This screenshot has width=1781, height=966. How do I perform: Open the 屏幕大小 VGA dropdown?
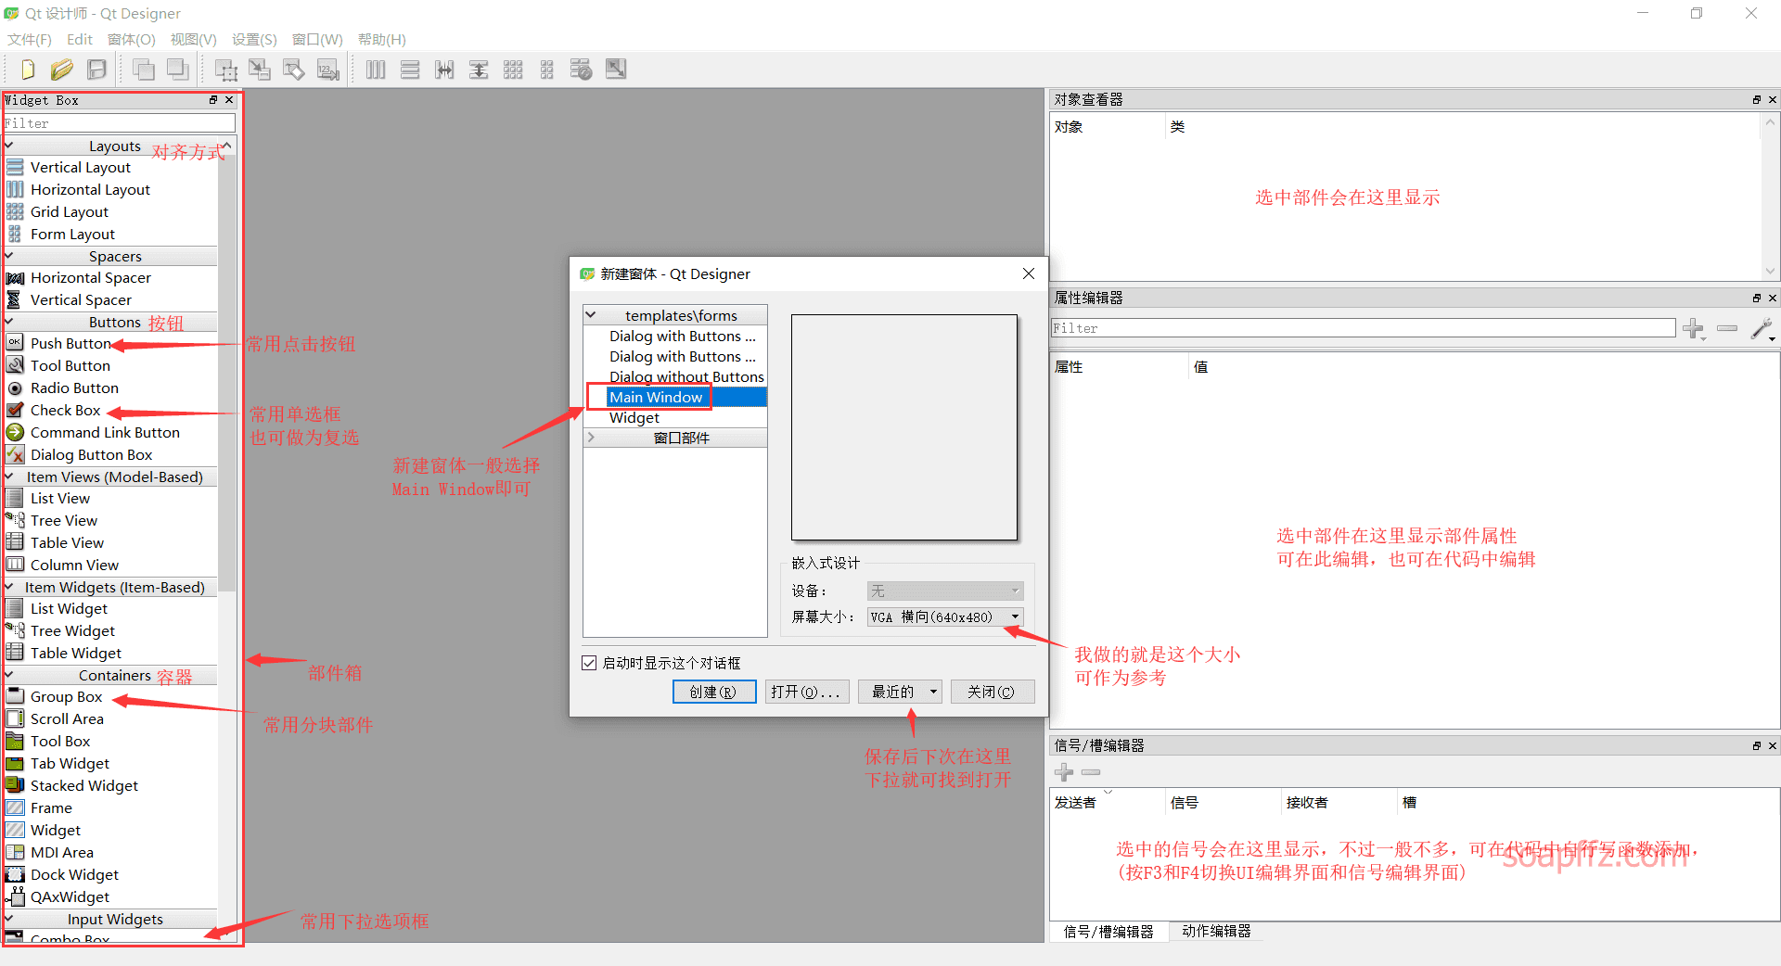tap(945, 617)
